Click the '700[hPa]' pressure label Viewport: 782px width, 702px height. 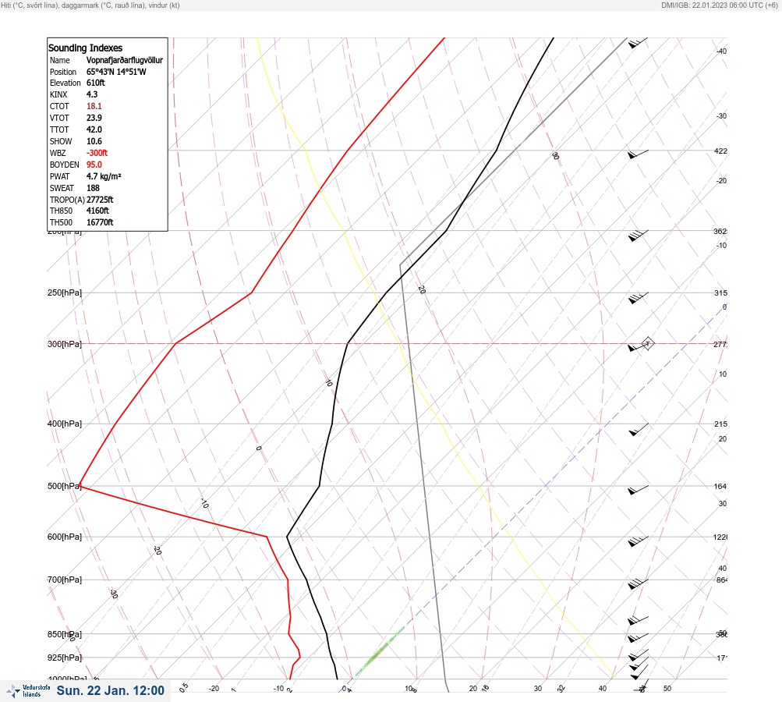pyautogui.click(x=65, y=580)
